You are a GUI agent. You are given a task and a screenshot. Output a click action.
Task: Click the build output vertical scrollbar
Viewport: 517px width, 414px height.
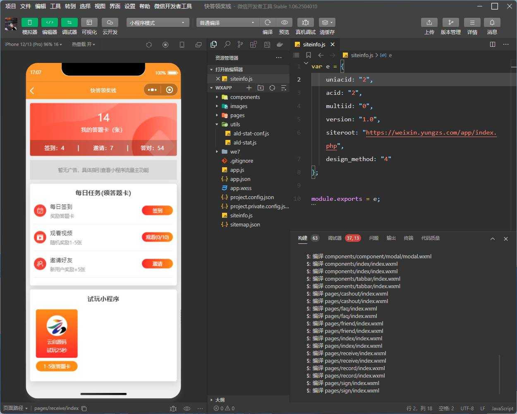tap(500, 374)
